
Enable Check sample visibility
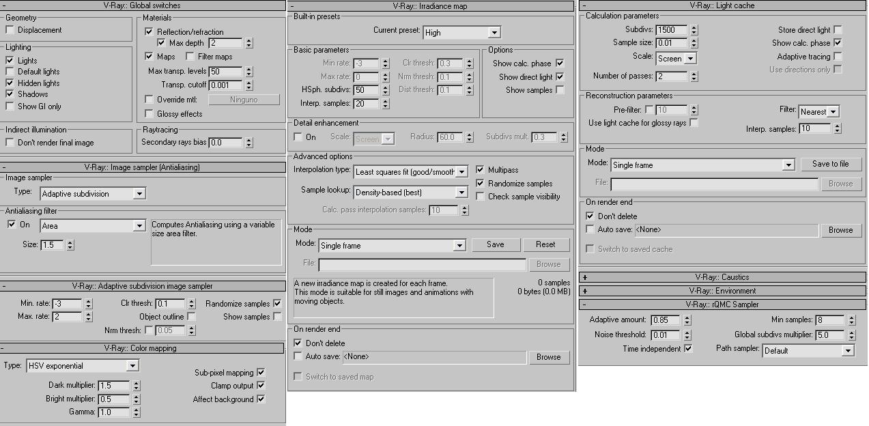pos(481,197)
